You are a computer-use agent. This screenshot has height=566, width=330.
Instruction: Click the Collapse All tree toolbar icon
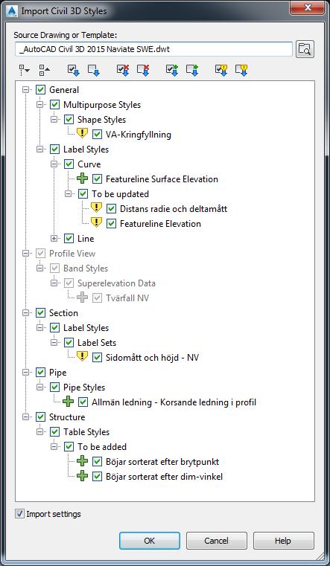click(x=45, y=70)
